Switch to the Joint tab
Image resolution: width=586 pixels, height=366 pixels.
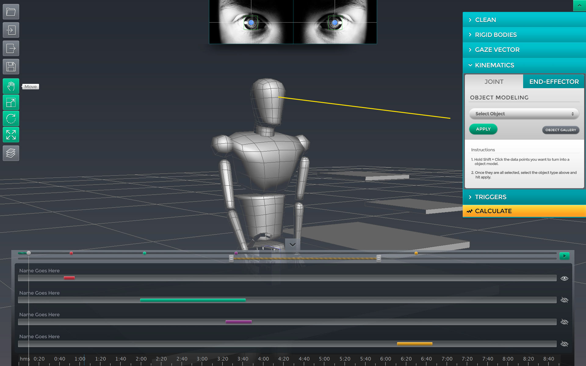pyautogui.click(x=494, y=82)
